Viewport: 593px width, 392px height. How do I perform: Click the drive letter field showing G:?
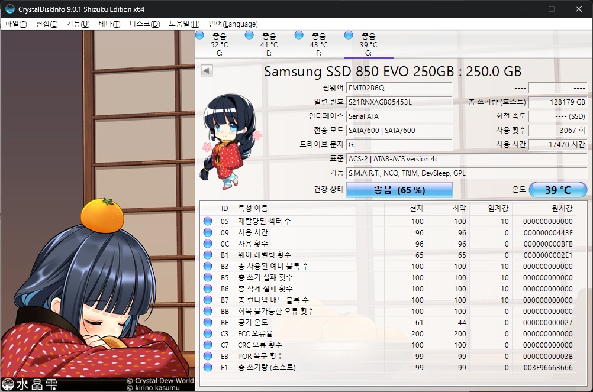click(x=399, y=145)
